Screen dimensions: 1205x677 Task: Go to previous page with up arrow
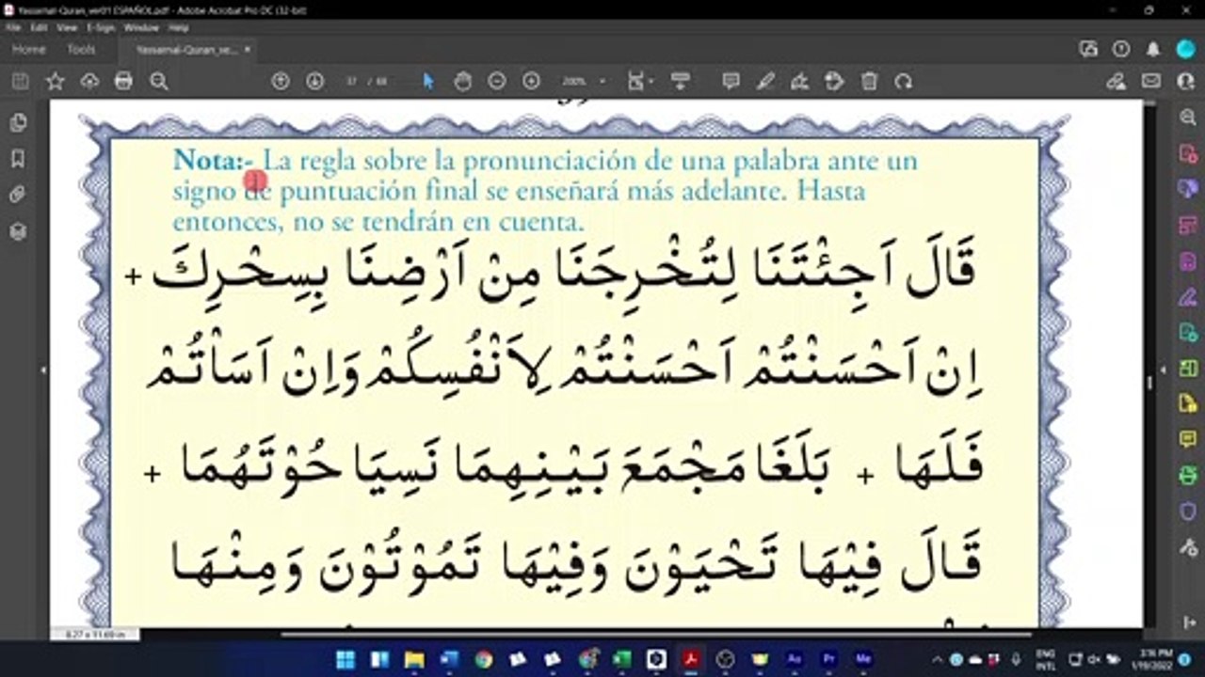click(281, 82)
